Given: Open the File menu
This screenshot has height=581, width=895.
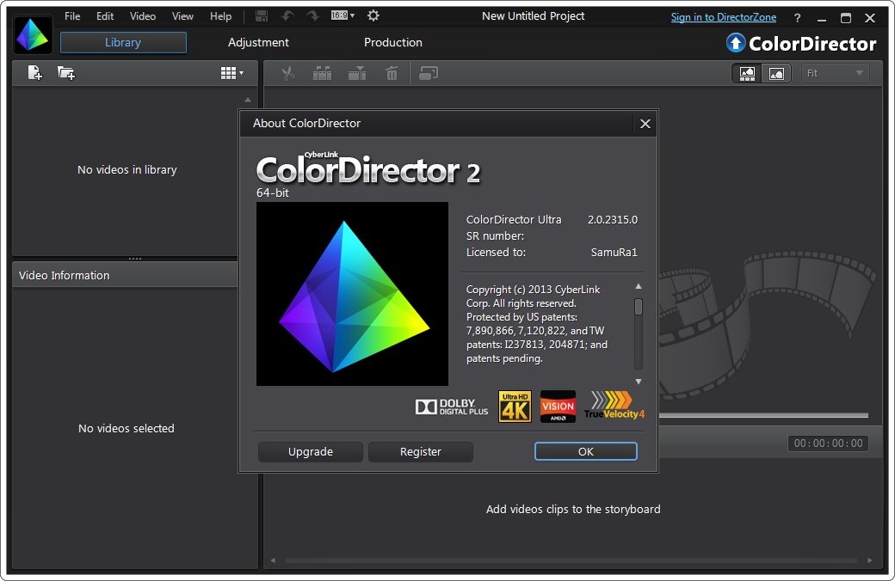Looking at the screenshot, I should coord(72,16).
